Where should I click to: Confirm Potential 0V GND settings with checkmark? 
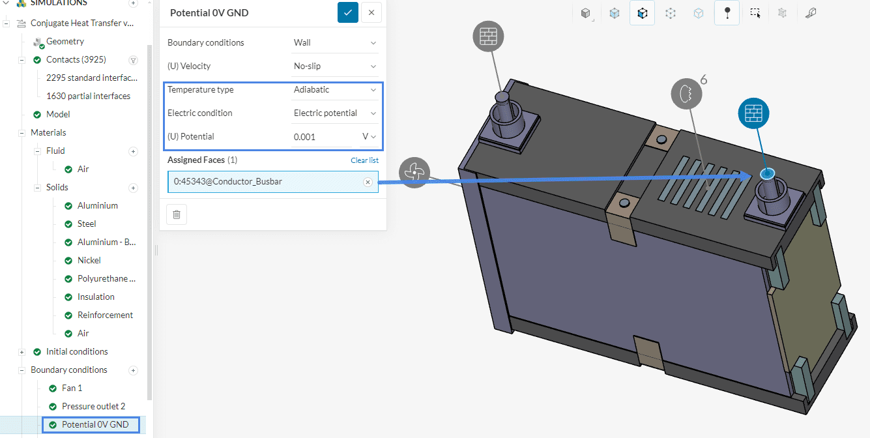tap(347, 12)
